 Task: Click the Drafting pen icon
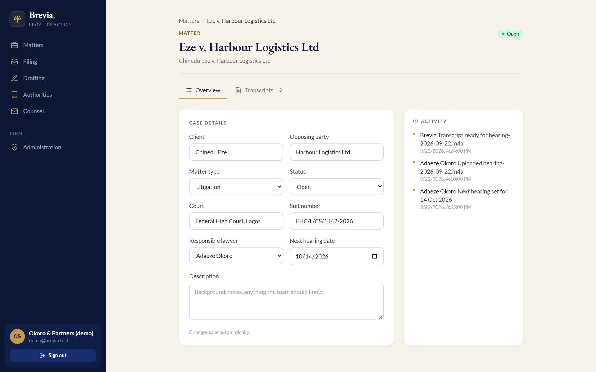point(14,78)
